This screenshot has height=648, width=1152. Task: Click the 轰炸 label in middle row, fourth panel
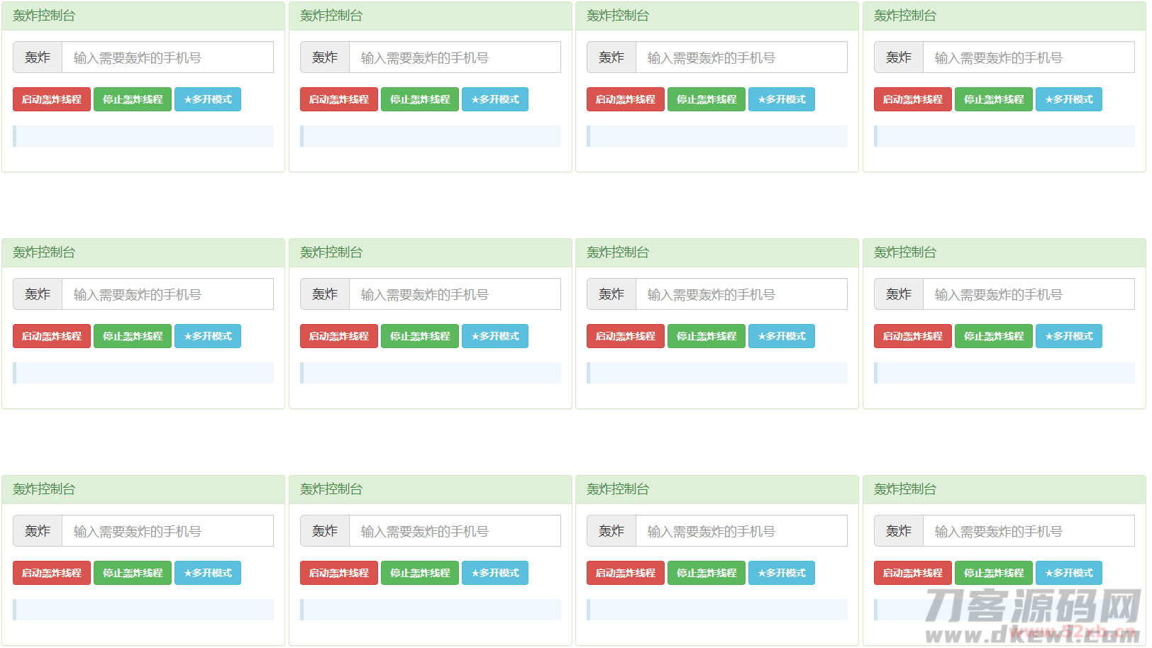point(899,294)
